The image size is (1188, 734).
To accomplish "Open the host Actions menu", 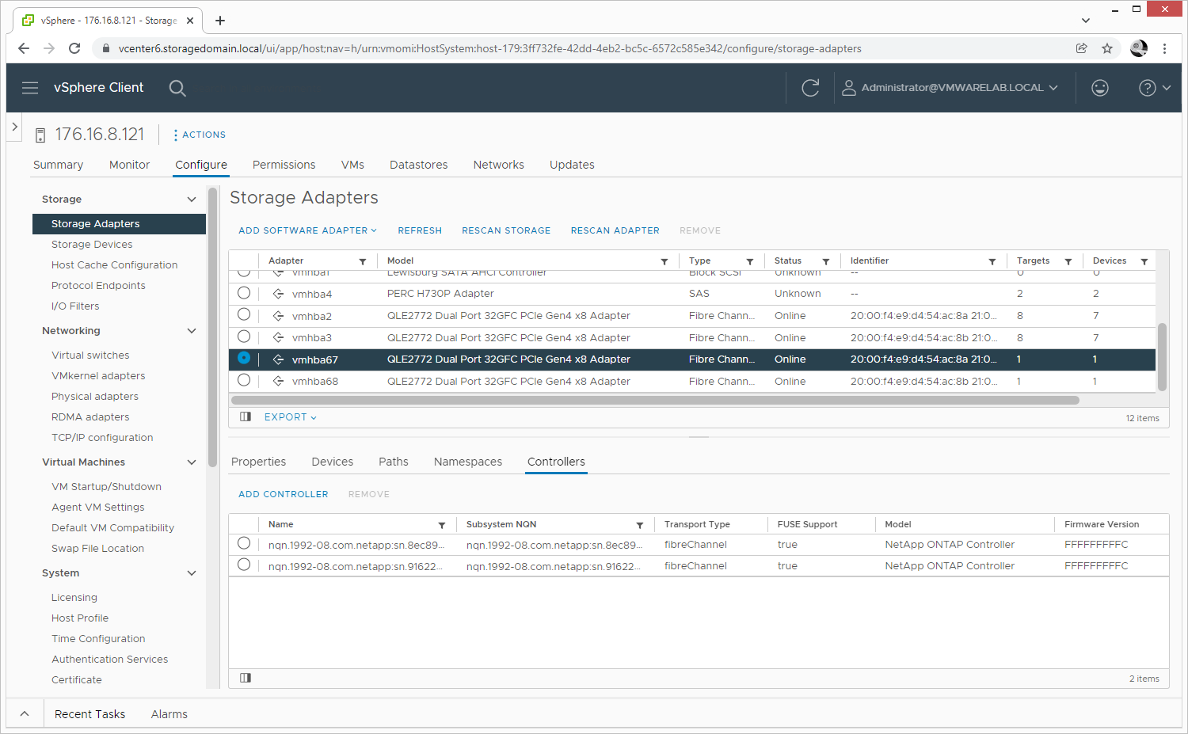I will pyautogui.click(x=199, y=135).
